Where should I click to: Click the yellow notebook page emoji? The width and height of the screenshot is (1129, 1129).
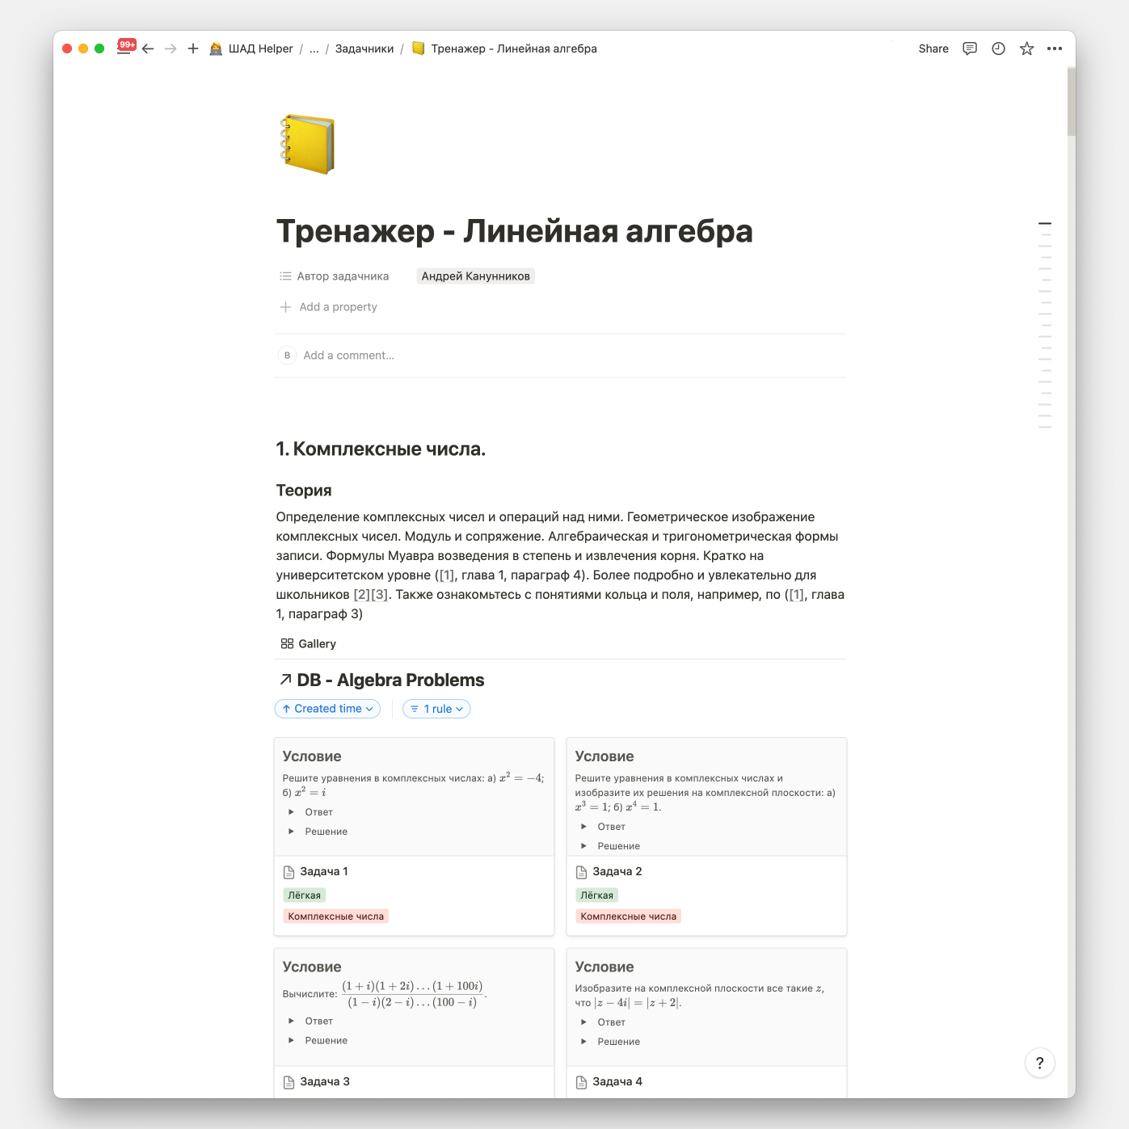click(308, 145)
